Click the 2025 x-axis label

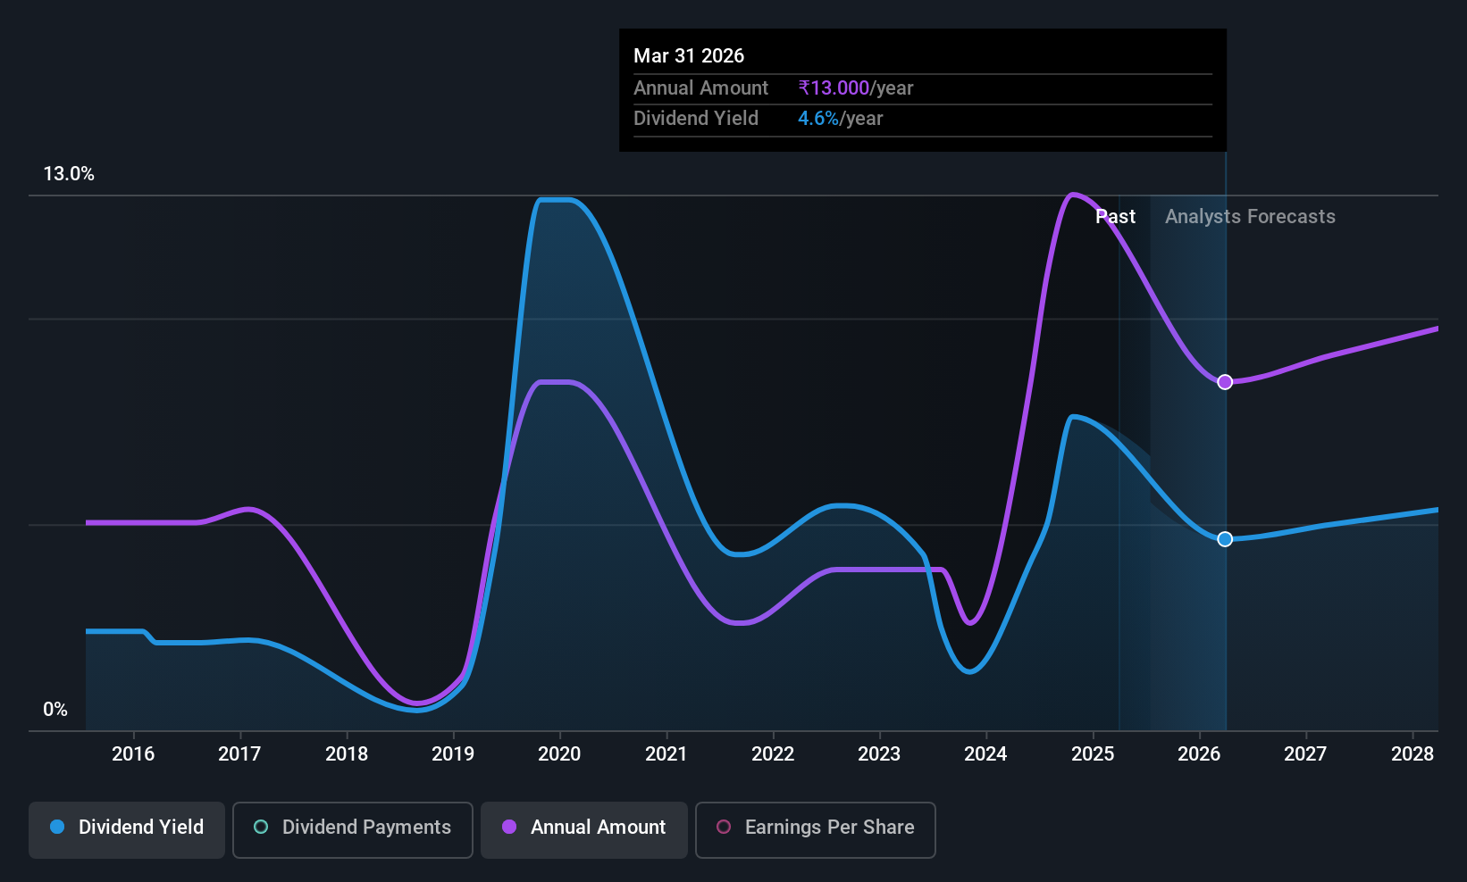pos(1093,754)
